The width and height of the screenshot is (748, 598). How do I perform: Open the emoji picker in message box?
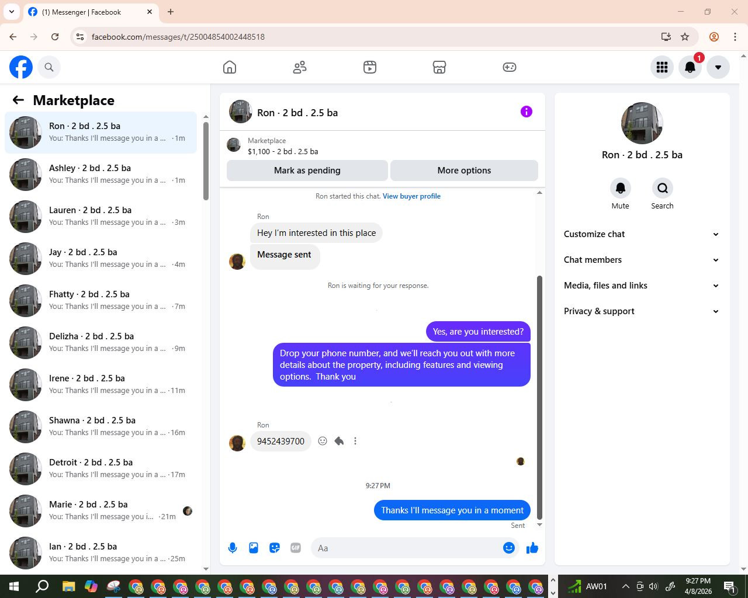(509, 548)
